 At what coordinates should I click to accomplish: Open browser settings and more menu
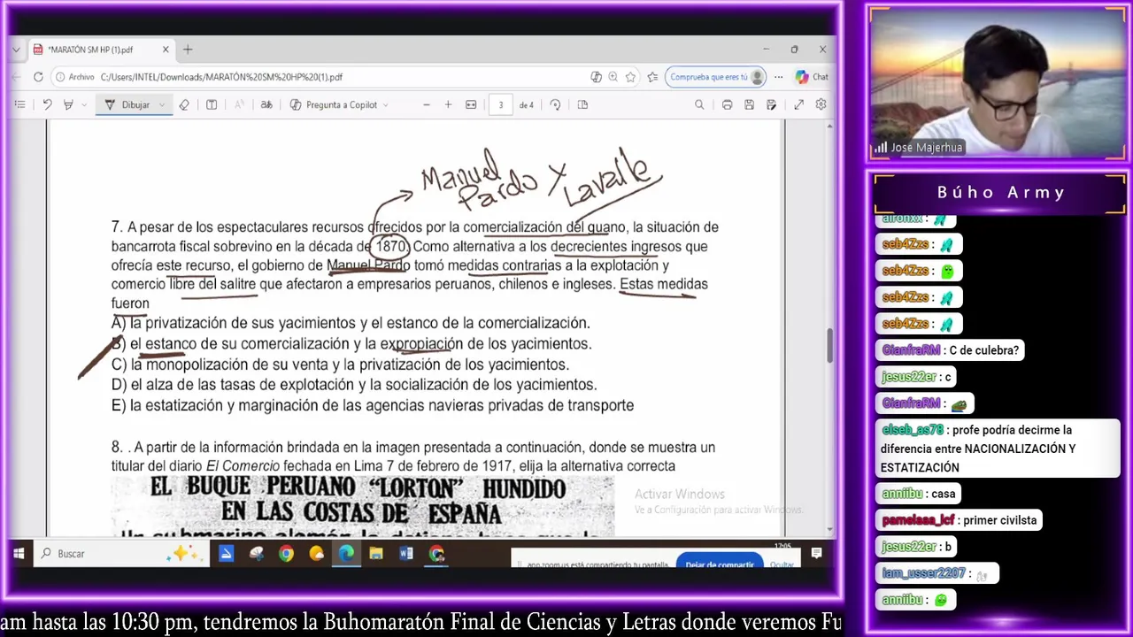click(x=778, y=77)
